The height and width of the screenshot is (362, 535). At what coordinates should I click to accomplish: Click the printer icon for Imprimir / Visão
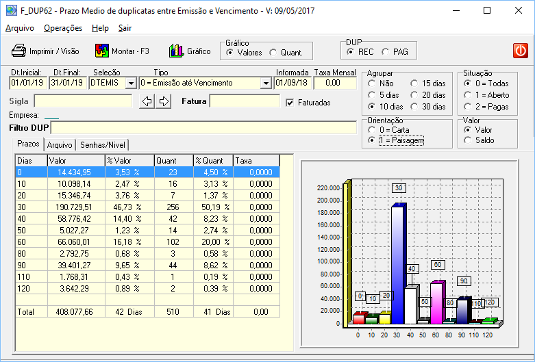tap(18, 51)
